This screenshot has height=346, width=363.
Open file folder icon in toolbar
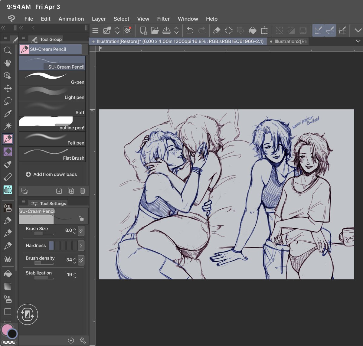[x=155, y=30]
